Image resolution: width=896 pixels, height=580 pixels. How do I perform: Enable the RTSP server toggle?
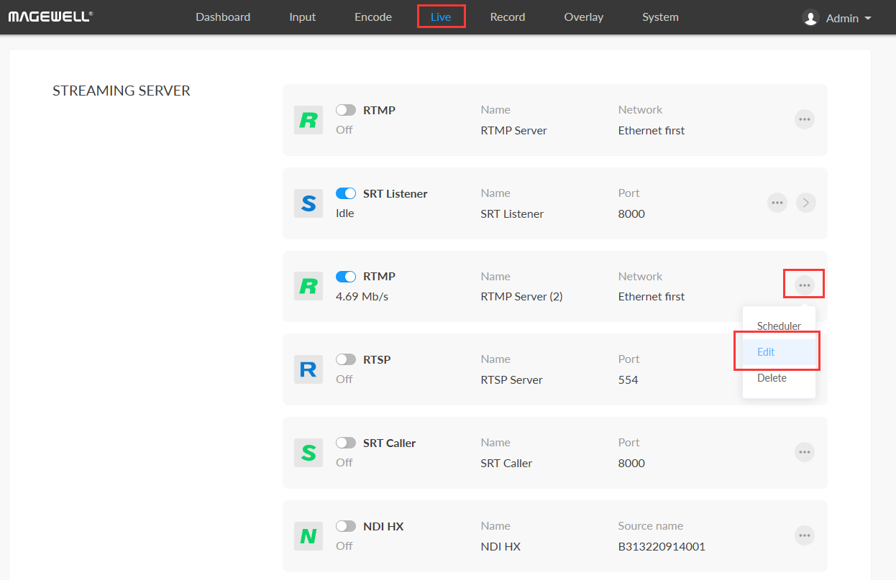pos(346,359)
